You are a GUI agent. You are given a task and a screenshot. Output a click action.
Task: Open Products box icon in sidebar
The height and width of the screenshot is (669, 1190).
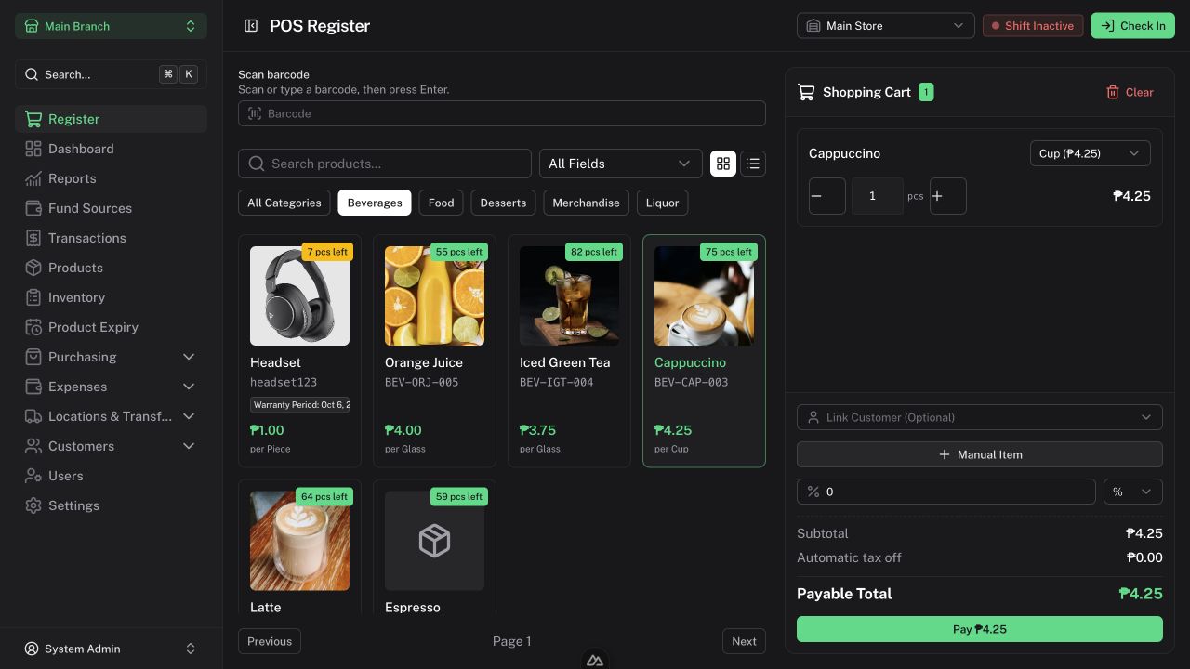(33, 268)
